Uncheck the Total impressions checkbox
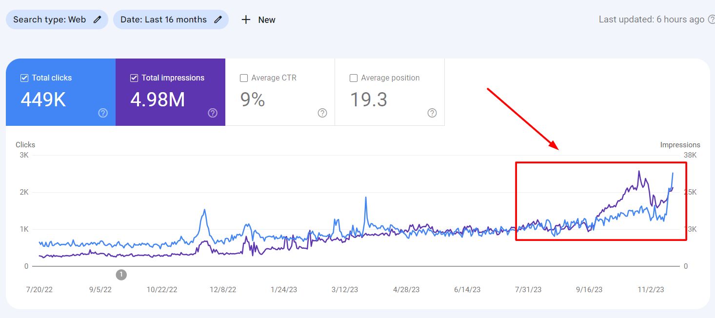This screenshot has width=715, height=318. coord(134,78)
